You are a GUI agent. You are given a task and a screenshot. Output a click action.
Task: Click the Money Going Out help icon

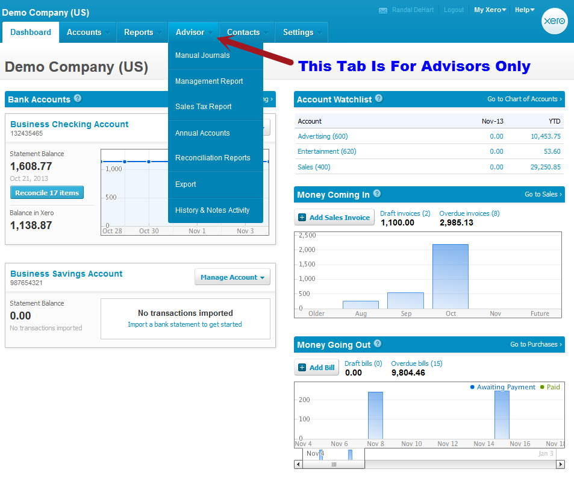pos(376,345)
